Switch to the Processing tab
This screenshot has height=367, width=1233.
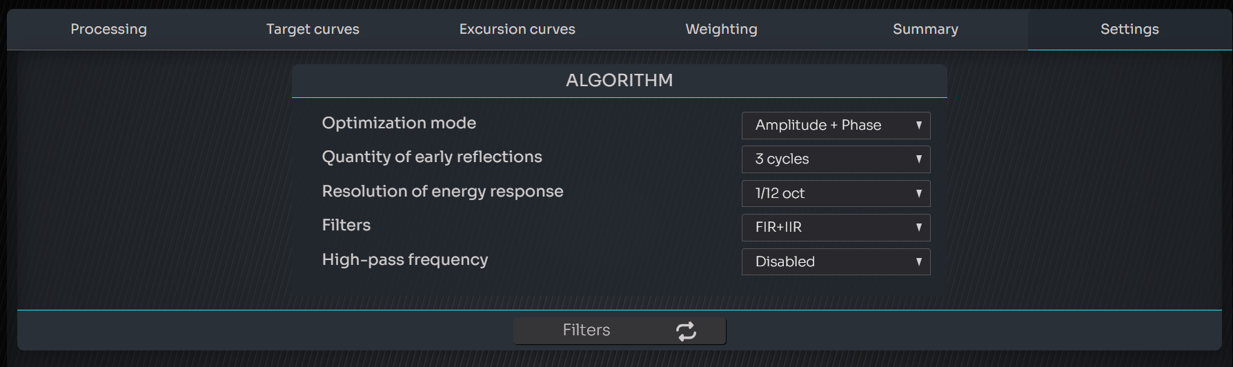pyautogui.click(x=109, y=29)
